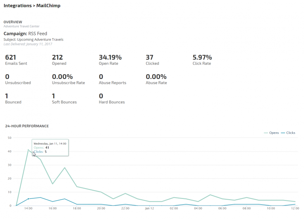The width and height of the screenshot is (304, 219).
Task: Select the Campaign RSS Feed title
Action: 25,34
